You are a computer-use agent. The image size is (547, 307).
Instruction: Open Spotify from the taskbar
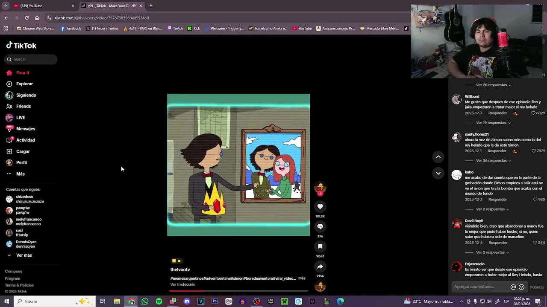click(x=159, y=301)
